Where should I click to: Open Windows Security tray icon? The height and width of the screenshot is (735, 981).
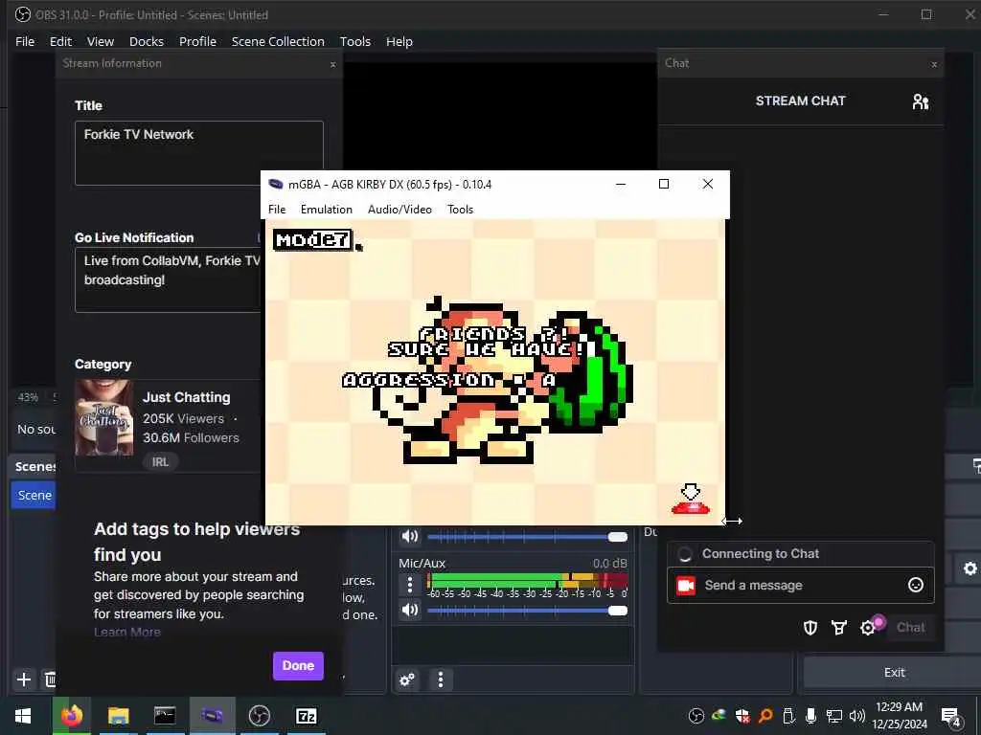pos(742,716)
